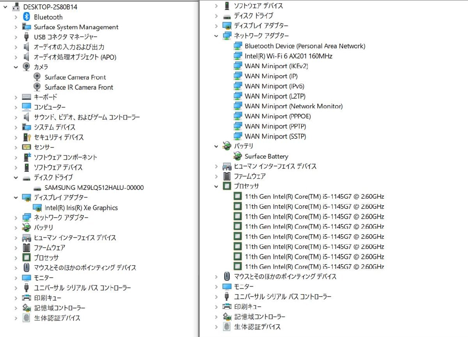Click the コンピューター monitor icon

[x=27, y=107]
